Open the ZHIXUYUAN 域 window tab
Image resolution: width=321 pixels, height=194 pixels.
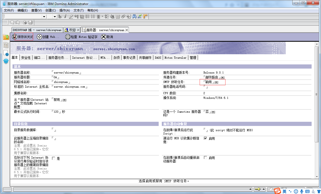tap(37, 30)
